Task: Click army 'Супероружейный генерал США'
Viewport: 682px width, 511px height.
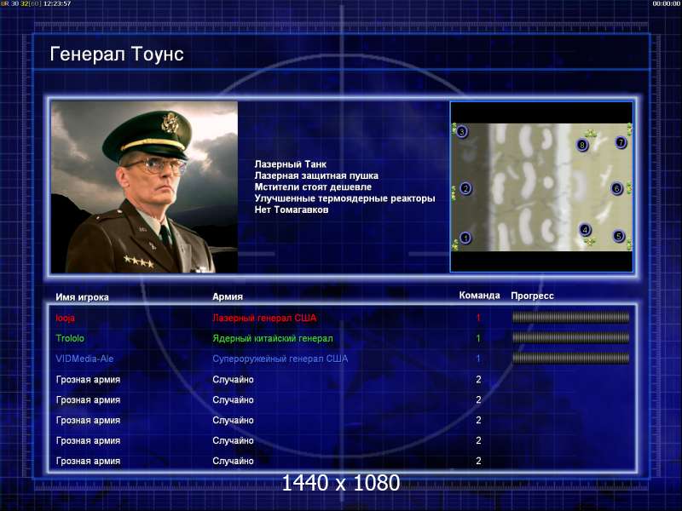Action: pyautogui.click(x=280, y=359)
